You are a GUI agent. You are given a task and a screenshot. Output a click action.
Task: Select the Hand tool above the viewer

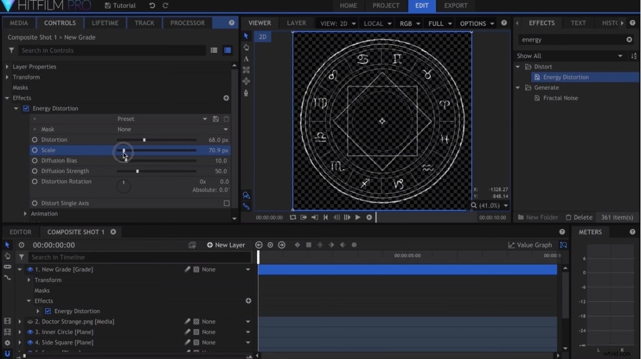coord(246,47)
